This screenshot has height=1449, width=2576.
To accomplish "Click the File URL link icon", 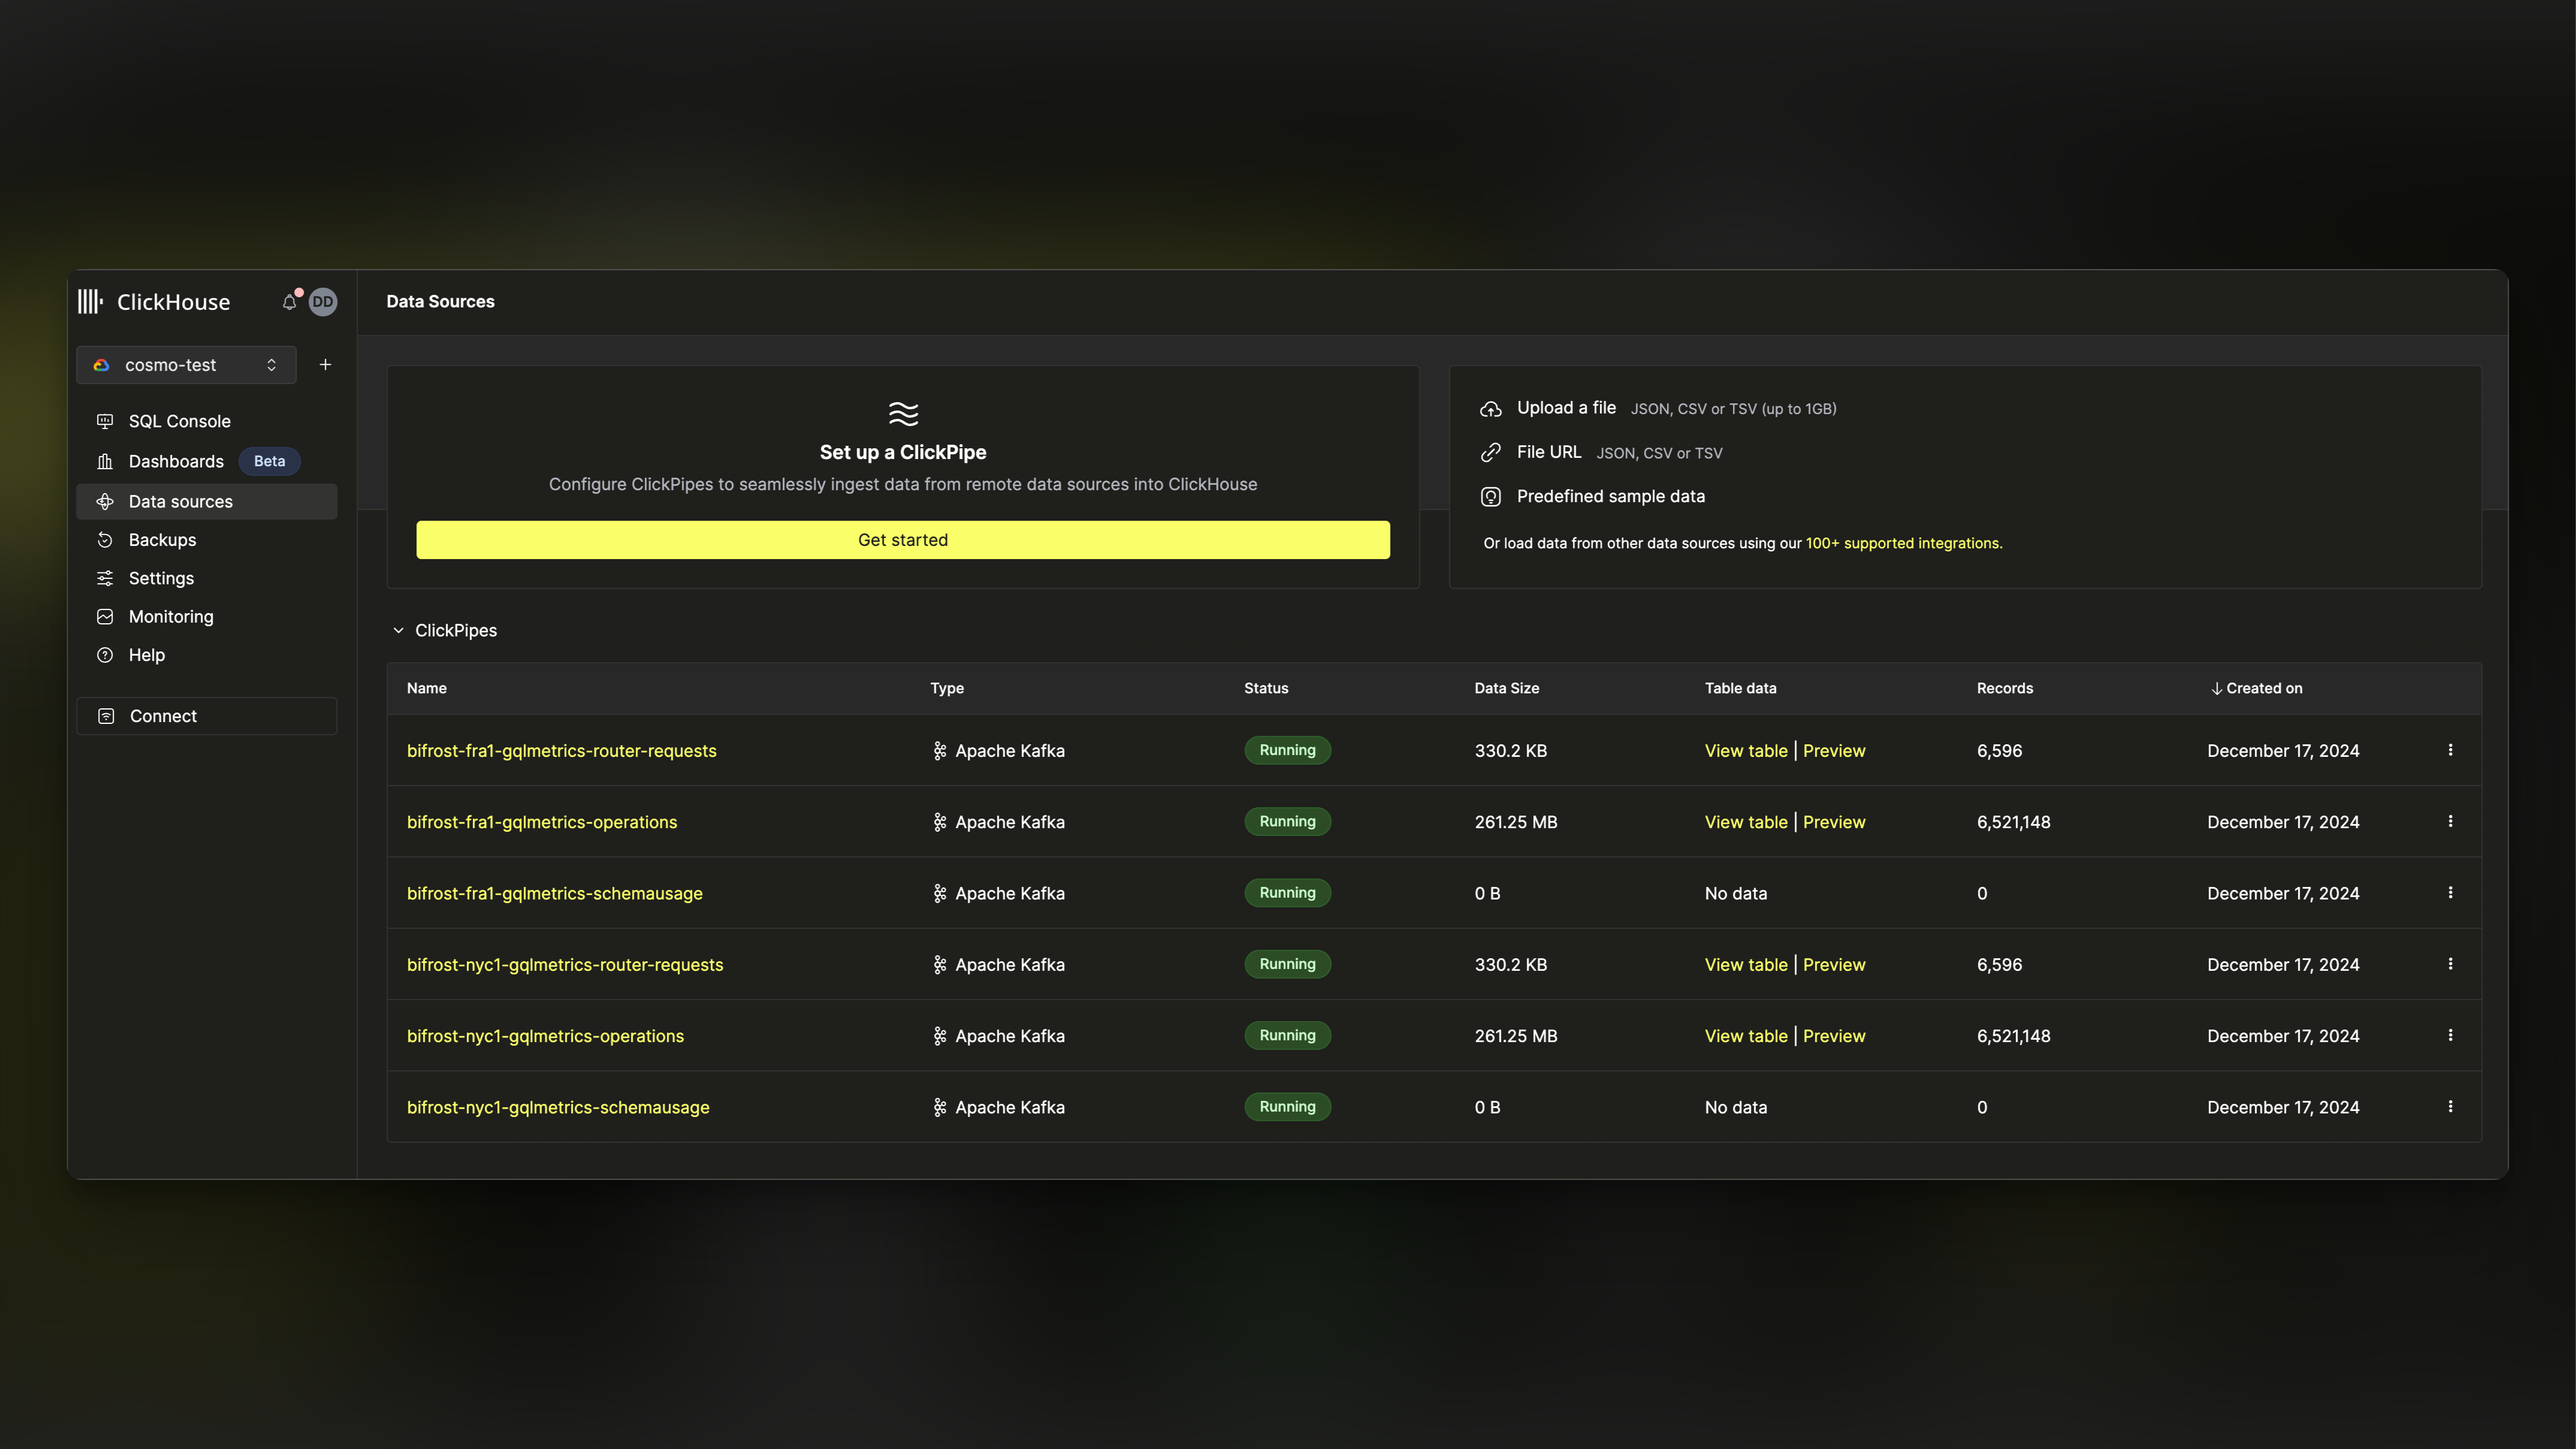I will coord(1490,453).
